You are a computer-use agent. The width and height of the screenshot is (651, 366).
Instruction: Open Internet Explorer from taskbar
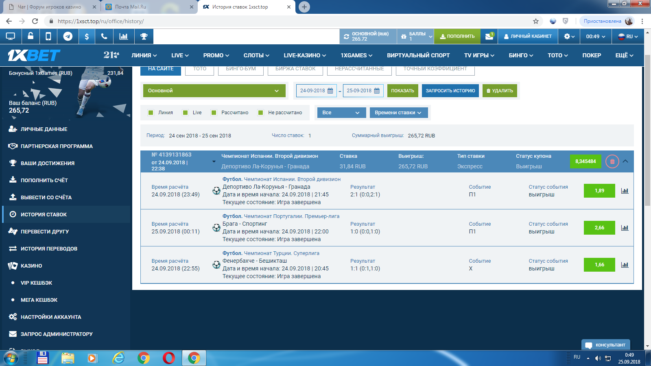pyautogui.click(x=118, y=358)
